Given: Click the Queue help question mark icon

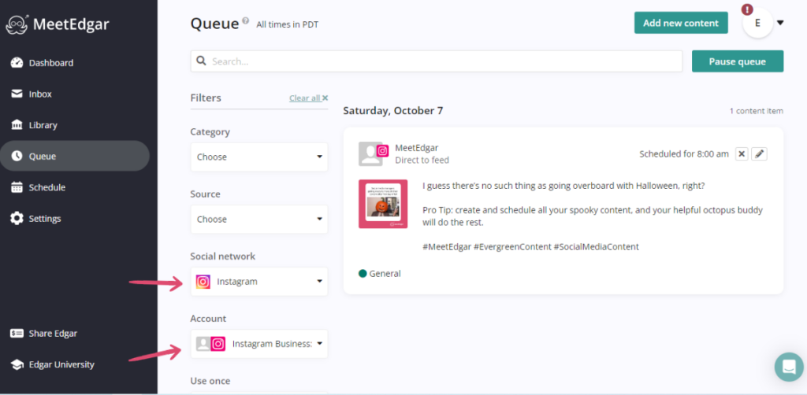Looking at the screenshot, I should point(246,21).
